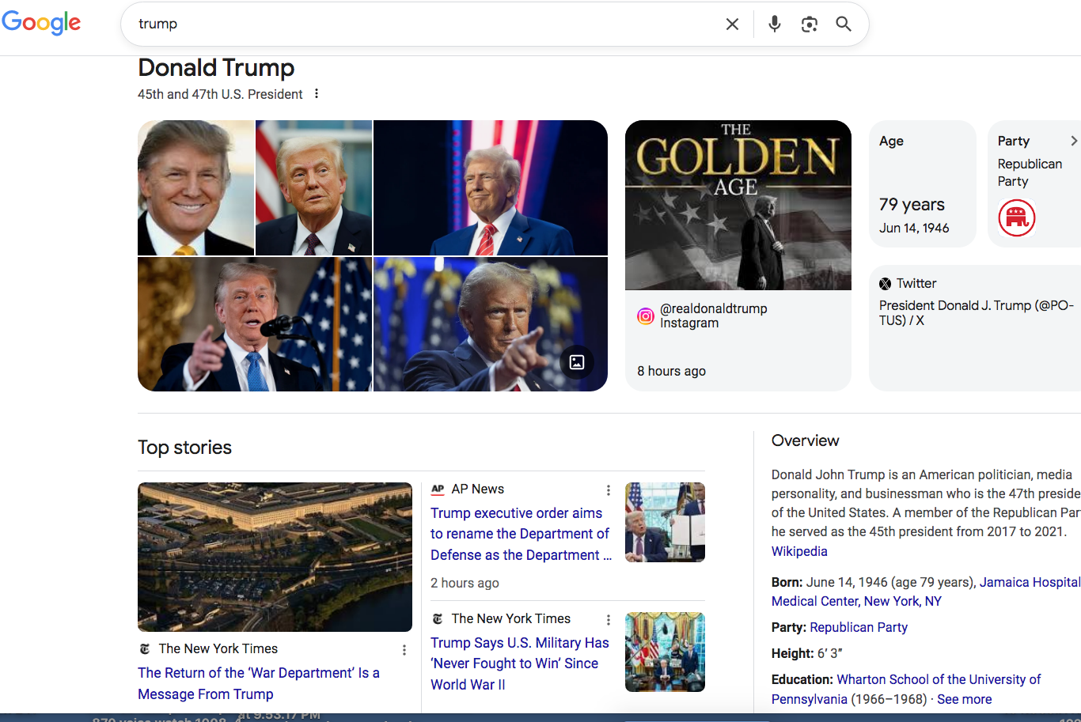Screen dimensions: 1081x722
Task: Open the smiling close-up portrait photo
Action: [196, 187]
